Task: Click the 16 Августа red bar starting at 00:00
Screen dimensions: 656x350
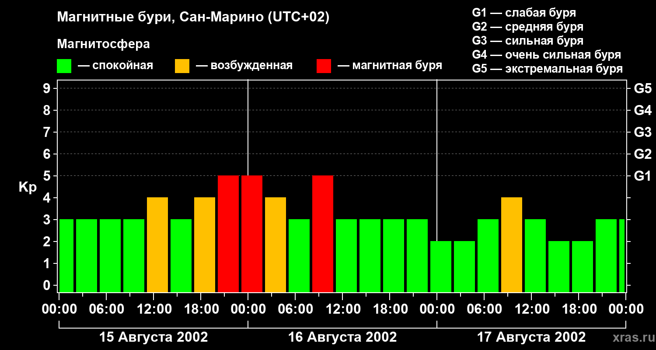Action: [252, 234]
